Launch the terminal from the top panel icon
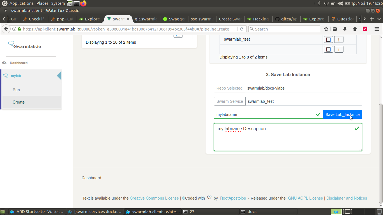Screen dimensions: 383x215 pyautogui.click(x=76, y=3)
